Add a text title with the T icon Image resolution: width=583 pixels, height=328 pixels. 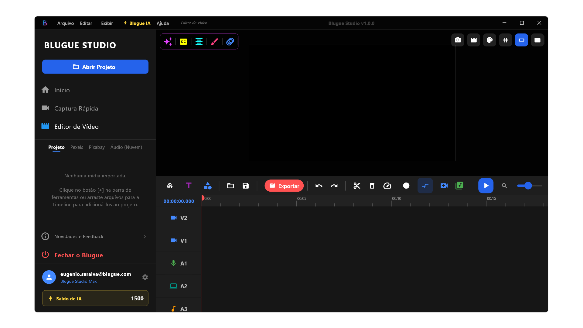tap(189, 185)
